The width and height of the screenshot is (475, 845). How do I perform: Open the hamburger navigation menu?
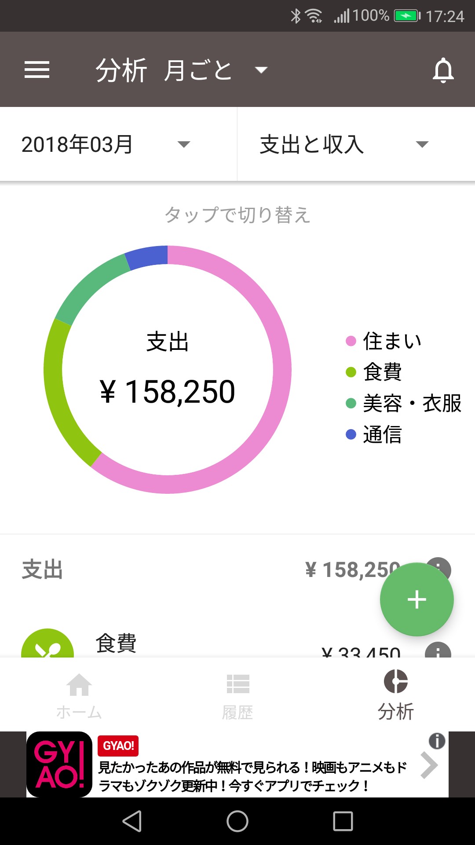pos(37,70)
